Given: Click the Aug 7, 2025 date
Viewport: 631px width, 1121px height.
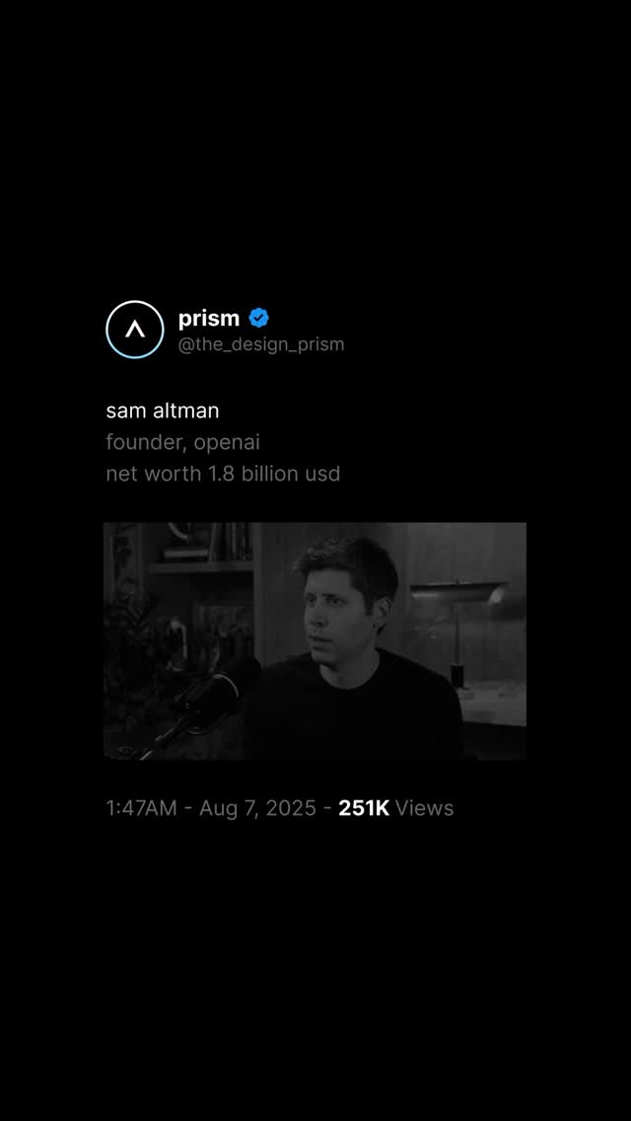Looking at the screenshot, I should 257,808.
